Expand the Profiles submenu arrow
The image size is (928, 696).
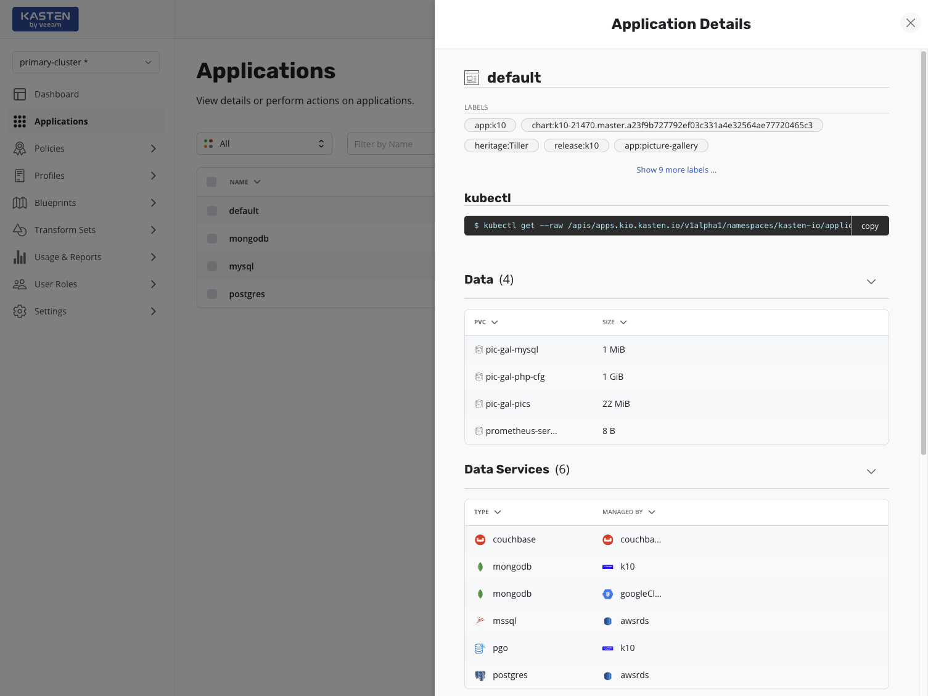click(x=154, y=176)
